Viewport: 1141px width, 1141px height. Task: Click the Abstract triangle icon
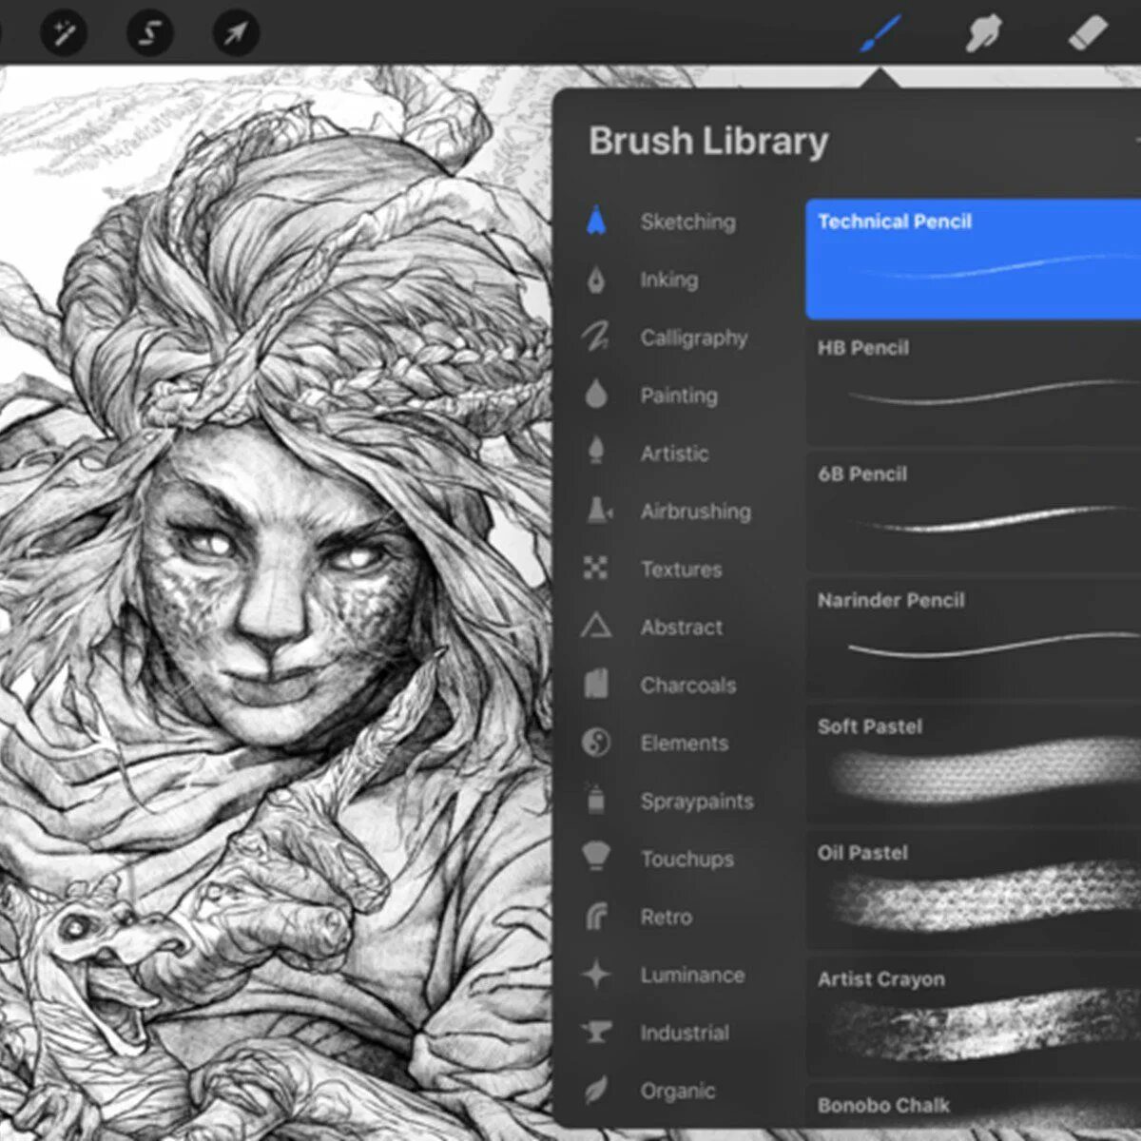click(596, 626)
